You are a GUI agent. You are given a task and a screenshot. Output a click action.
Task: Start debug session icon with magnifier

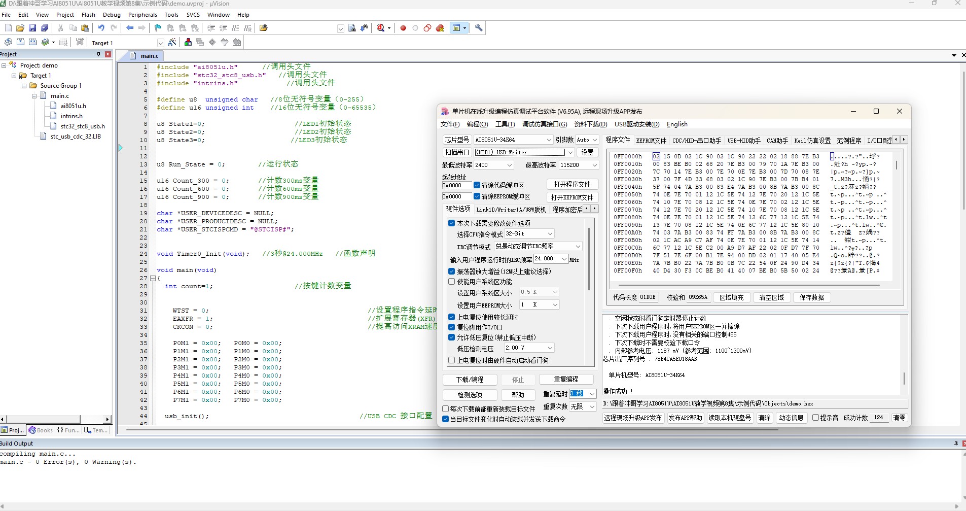tap(381, 28)
